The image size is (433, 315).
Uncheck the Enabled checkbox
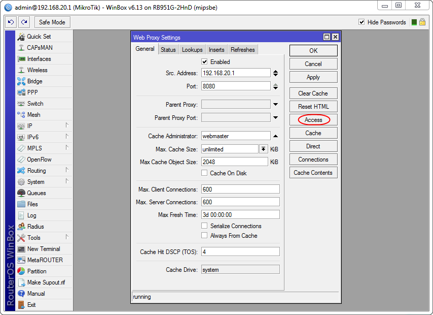click(204, 61)
